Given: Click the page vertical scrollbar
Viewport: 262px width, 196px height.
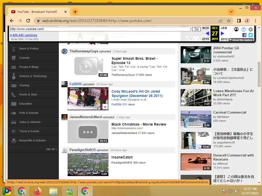Looking at the screenshot, I should point(259,74).
